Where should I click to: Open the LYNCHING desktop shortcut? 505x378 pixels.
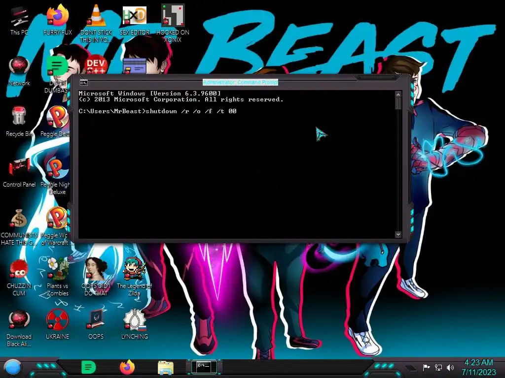click(x=135, y=325)
